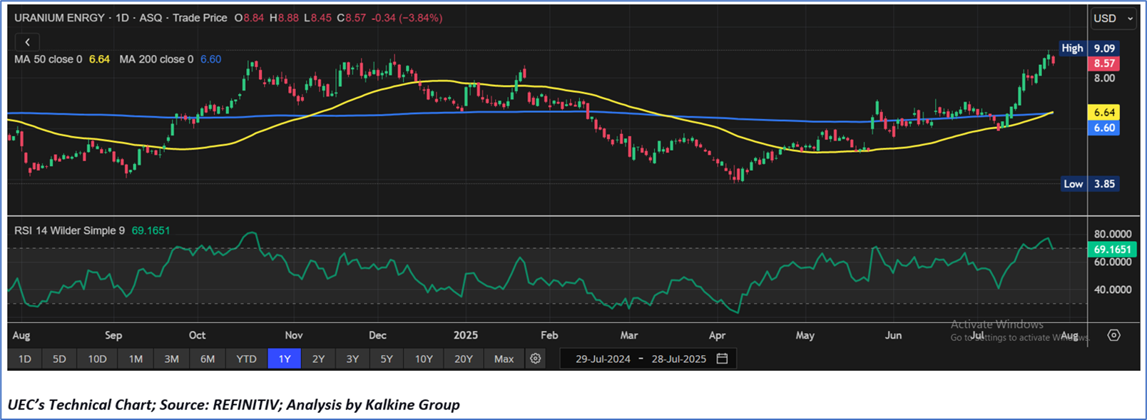Click the start date 29-Jul-2024
This screenshot has width=1147, height=420.
(x=603, y=359)
